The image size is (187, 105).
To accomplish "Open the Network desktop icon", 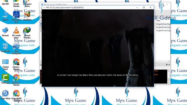I will 5,32.
